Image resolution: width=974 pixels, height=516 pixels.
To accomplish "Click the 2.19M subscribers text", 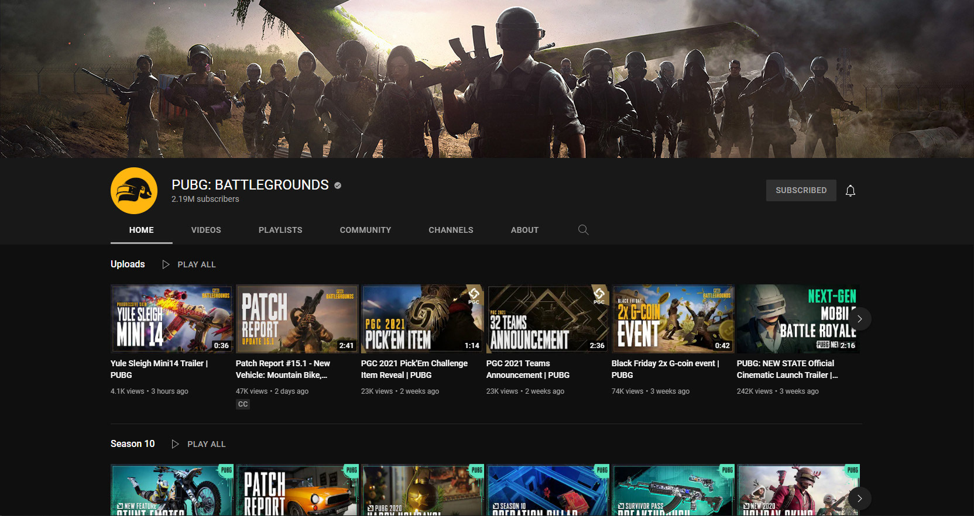I will 205,199.
